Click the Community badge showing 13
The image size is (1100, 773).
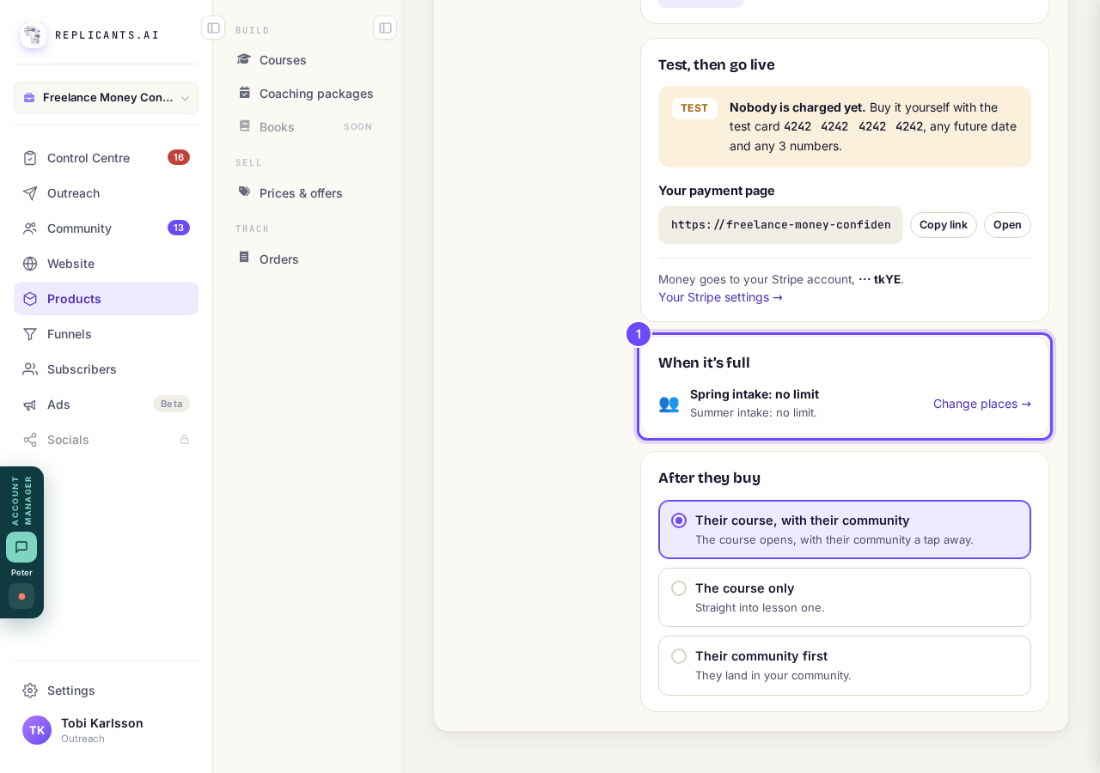tap(179, 228)
